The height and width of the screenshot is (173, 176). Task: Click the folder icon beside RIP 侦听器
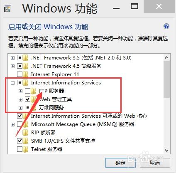point(26,133)
